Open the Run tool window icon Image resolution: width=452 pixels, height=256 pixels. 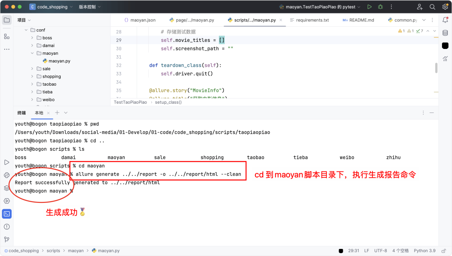point(7,162)
